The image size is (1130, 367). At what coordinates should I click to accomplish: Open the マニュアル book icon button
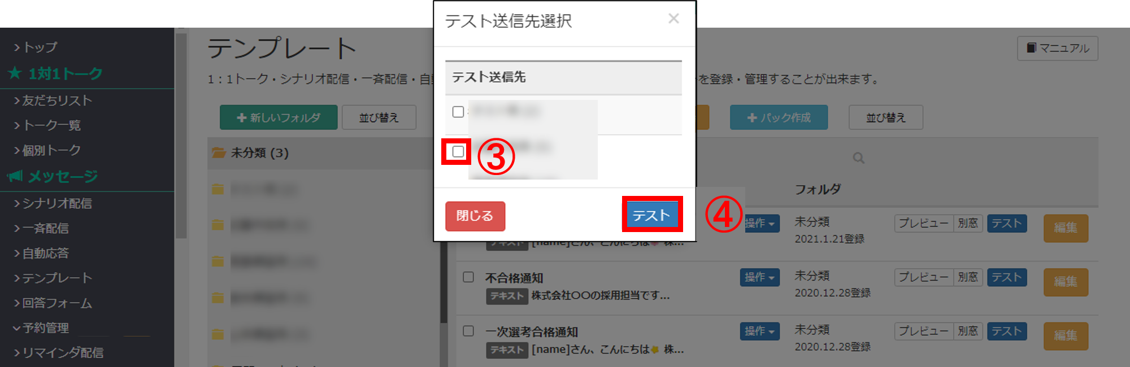tap(1032, 48)
